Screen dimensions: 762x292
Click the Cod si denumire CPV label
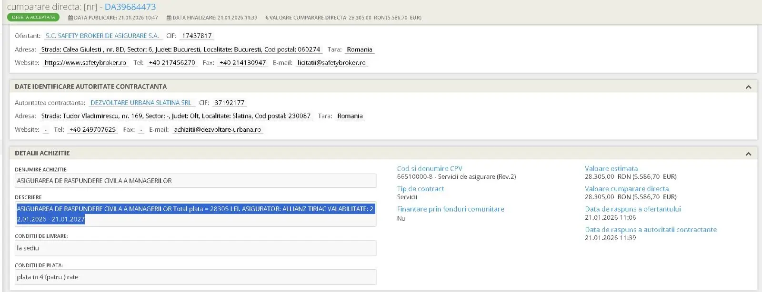click(x=430, y=168)
